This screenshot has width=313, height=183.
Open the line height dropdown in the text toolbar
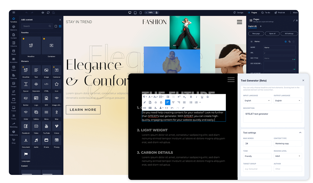(161, 97)
